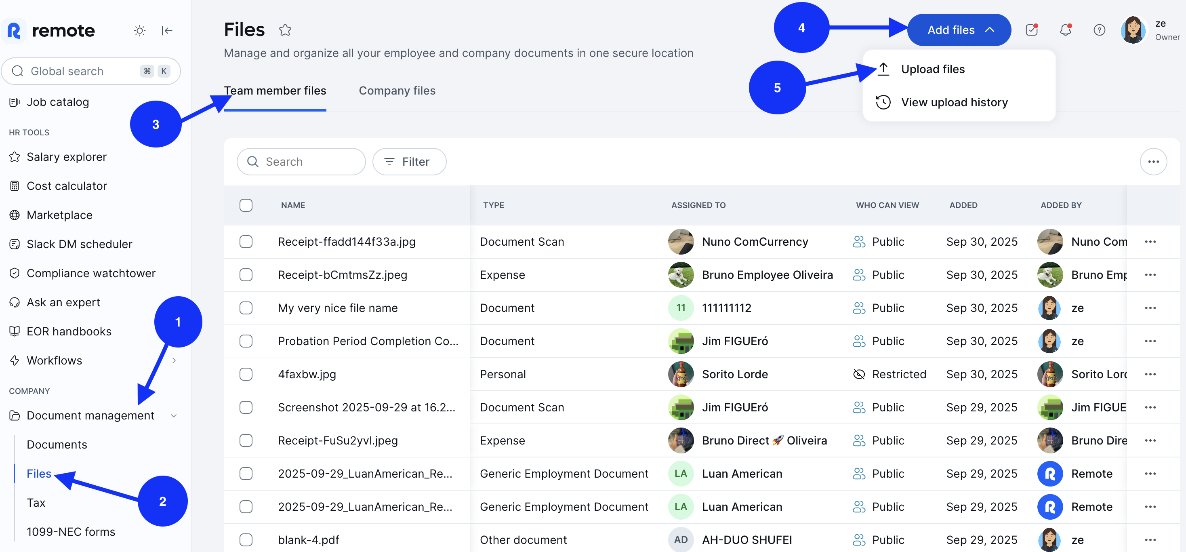
Task: Check the box for Receipt-FuSu2yvl.jpeg
Action: pos(246,440)
